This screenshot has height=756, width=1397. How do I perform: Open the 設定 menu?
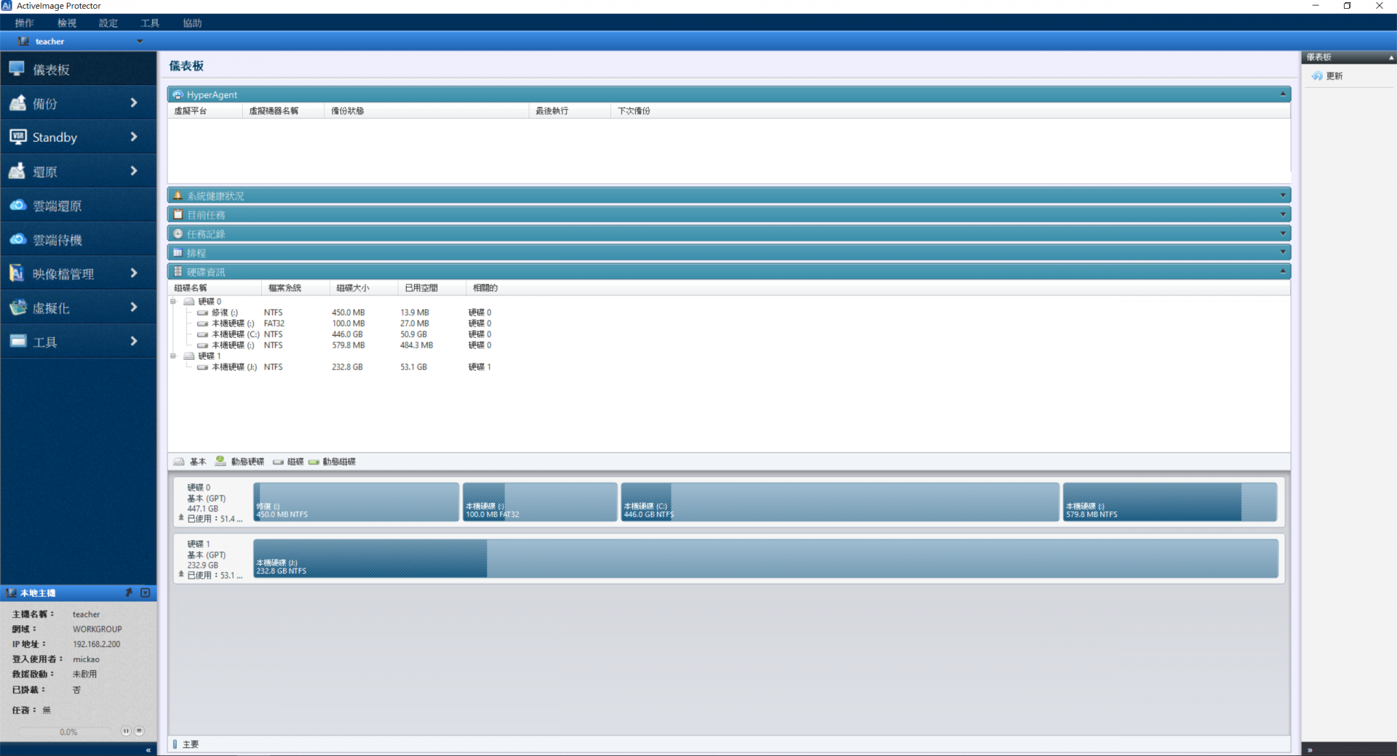pyautogui.click(x=108, y=23)
